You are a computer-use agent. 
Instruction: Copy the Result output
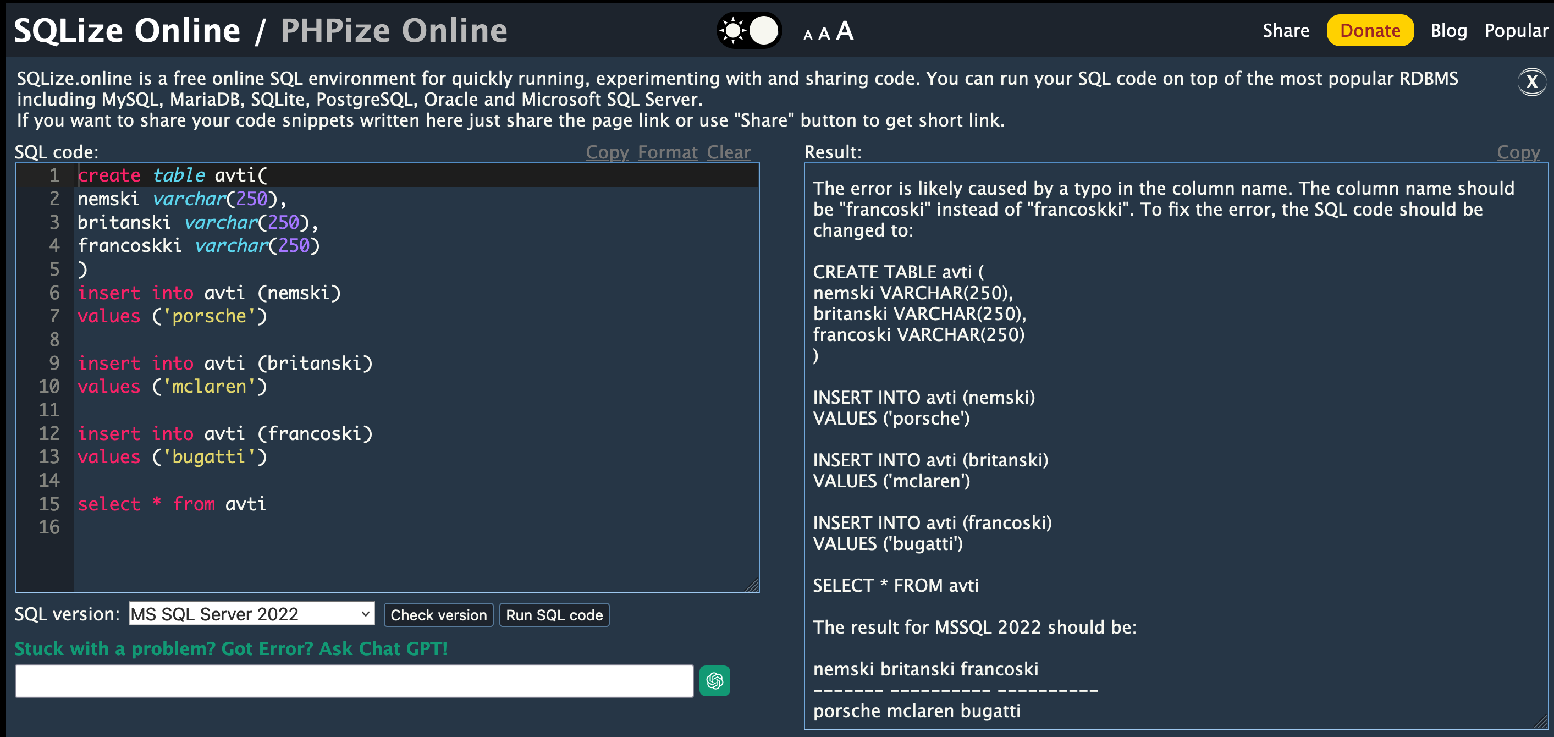click(x=1518, y=152)
